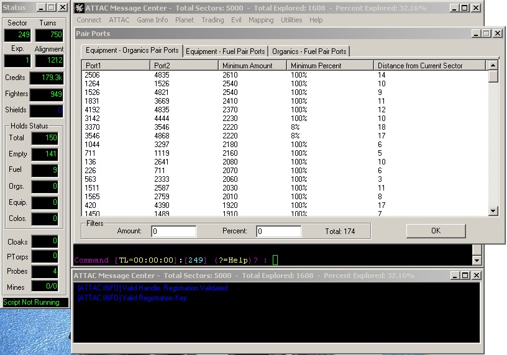Click scroll up arrow in port list
507x355 pixels.
493,65
